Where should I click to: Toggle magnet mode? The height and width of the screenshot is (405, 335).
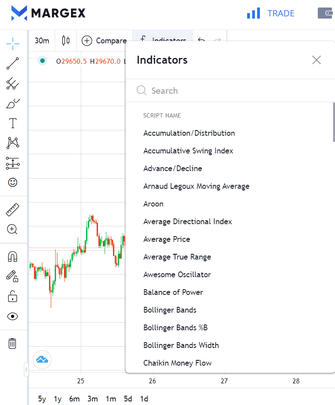pos(13,256)
